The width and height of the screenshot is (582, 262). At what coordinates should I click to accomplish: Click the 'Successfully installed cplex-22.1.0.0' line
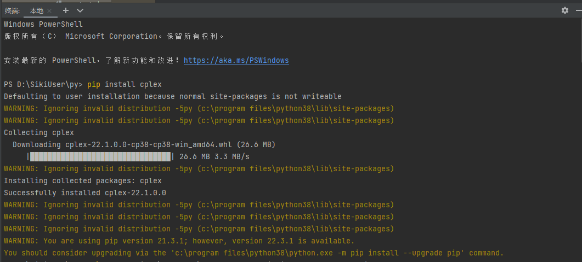point(84,193)
